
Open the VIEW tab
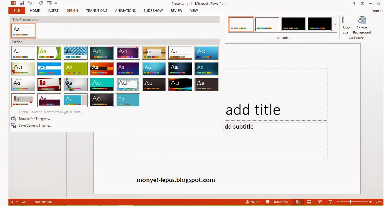[194, 11]
